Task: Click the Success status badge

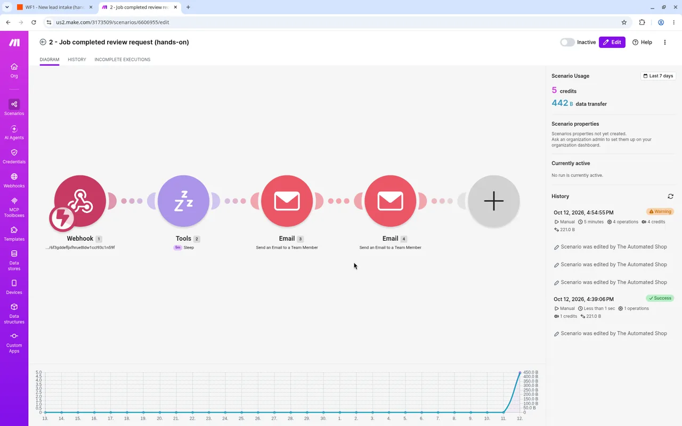Action: (660, 298)
